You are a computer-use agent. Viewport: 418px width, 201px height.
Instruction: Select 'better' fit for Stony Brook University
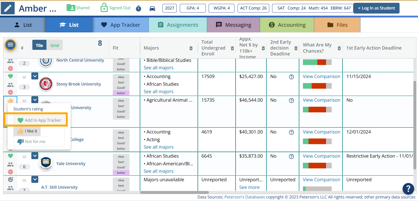[121, 93]
